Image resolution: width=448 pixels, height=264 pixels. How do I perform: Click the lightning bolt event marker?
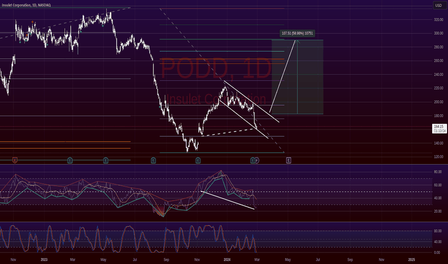point(257,160)
